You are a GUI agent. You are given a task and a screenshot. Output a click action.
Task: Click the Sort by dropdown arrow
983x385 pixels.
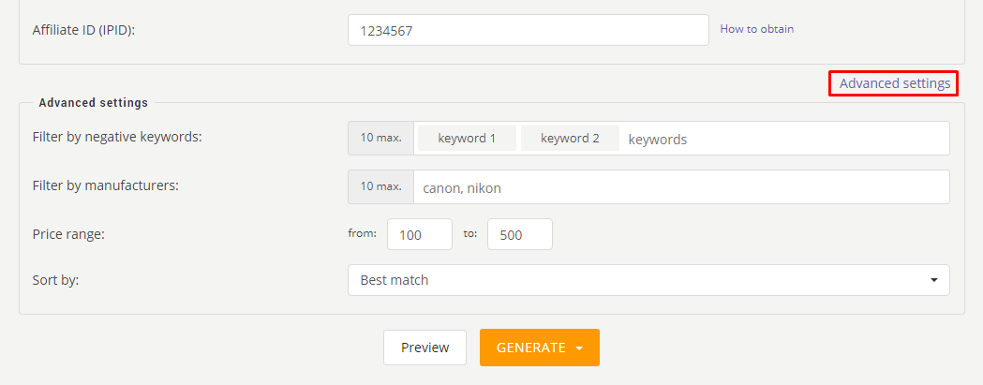tap(934, 280)
